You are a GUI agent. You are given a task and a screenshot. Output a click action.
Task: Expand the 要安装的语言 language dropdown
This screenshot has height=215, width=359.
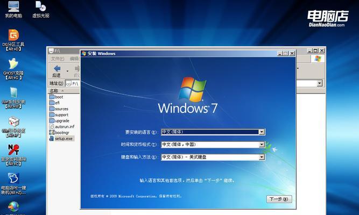click(262, 132)
